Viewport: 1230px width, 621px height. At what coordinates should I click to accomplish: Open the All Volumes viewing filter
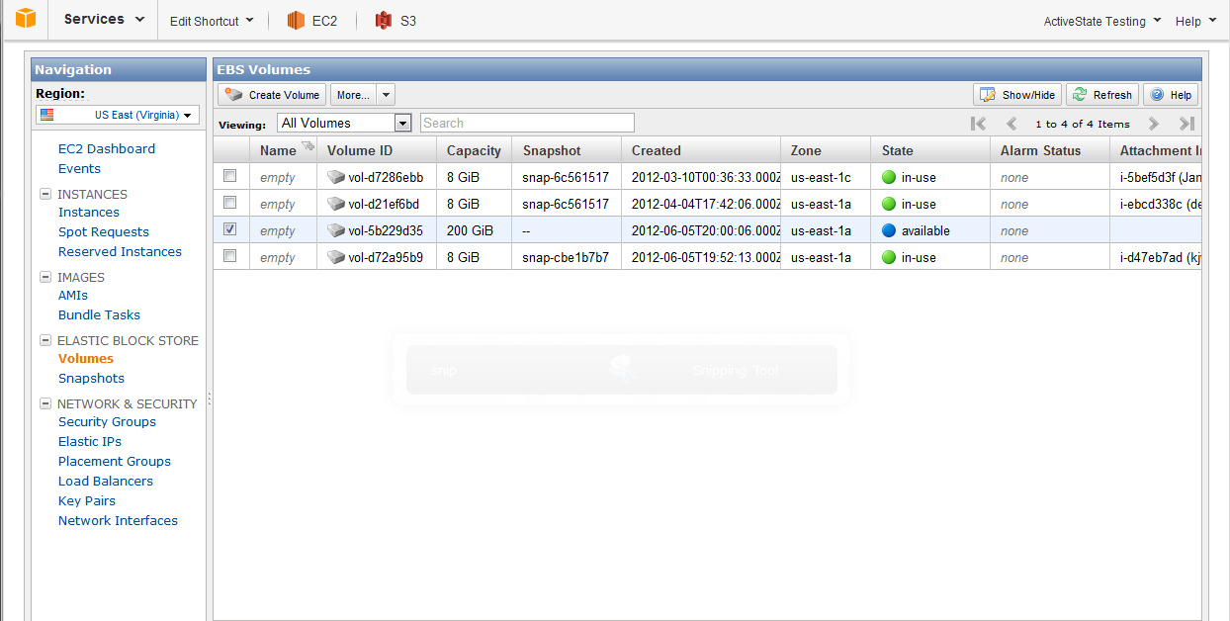[344, 123]
